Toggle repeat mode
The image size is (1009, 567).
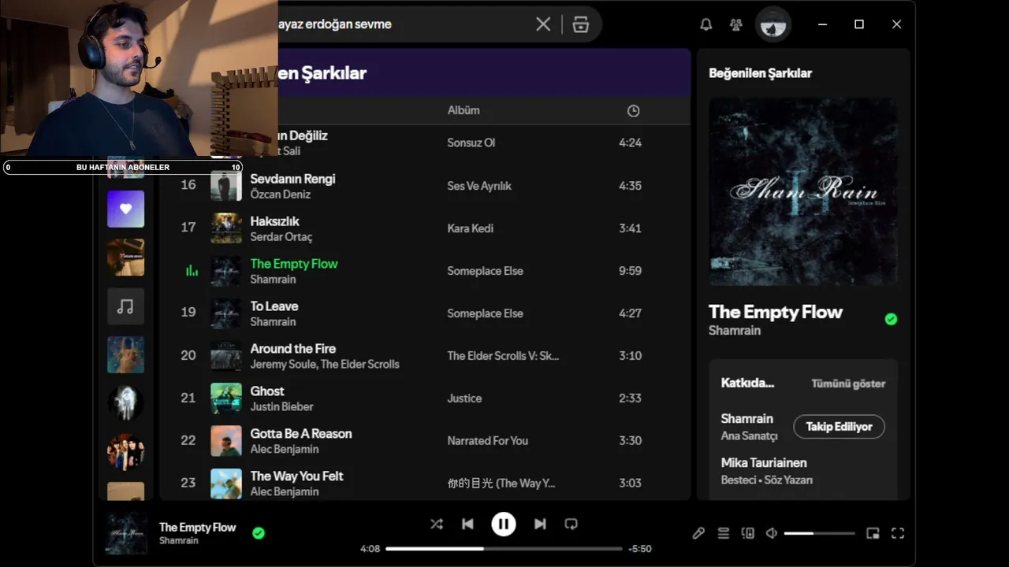click(x=572, y=524)
